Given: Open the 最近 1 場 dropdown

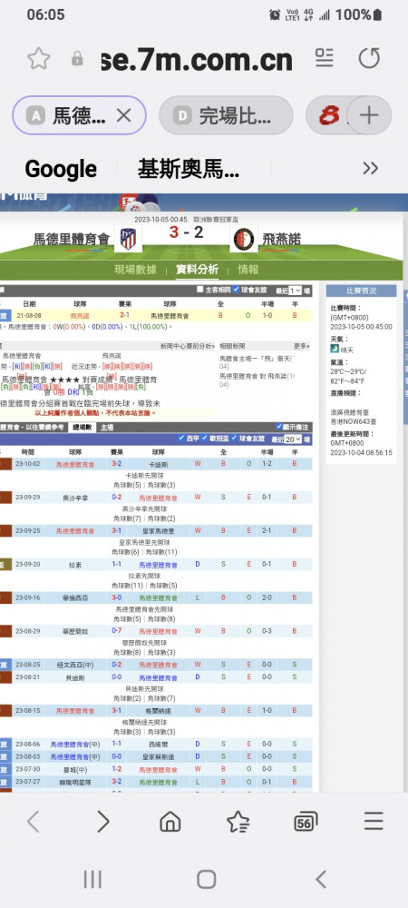Looking at the screenshot, I should click(x=295, y=291).
